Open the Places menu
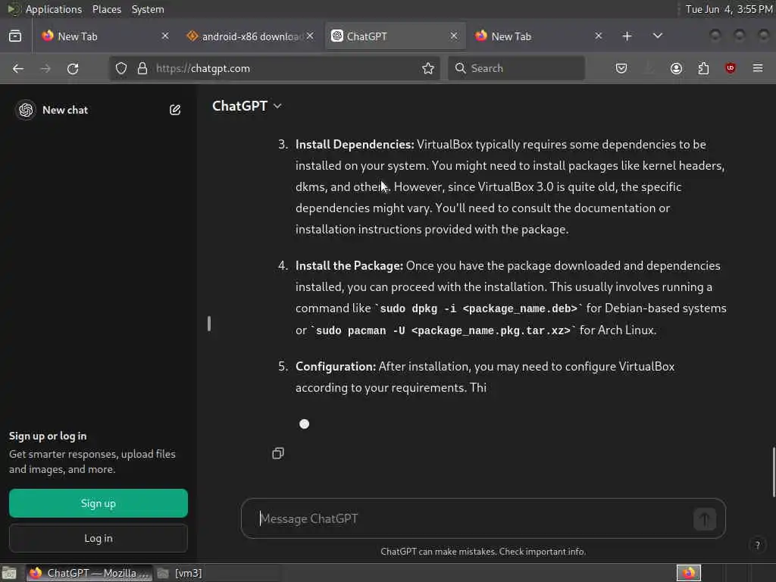The width and height of the screenshot is (776, 582). point(106,9)
